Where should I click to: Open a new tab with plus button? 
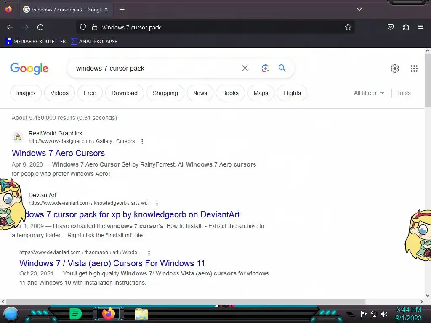tap(122, 10)
